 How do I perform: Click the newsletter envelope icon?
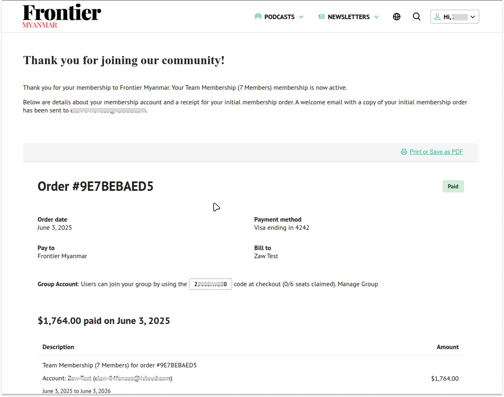322,17
